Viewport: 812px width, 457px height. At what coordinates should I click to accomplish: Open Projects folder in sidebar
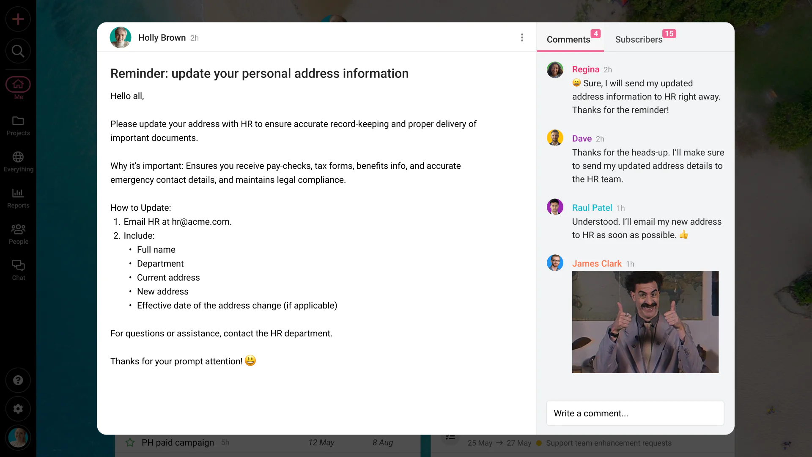[x=18, y=126]
